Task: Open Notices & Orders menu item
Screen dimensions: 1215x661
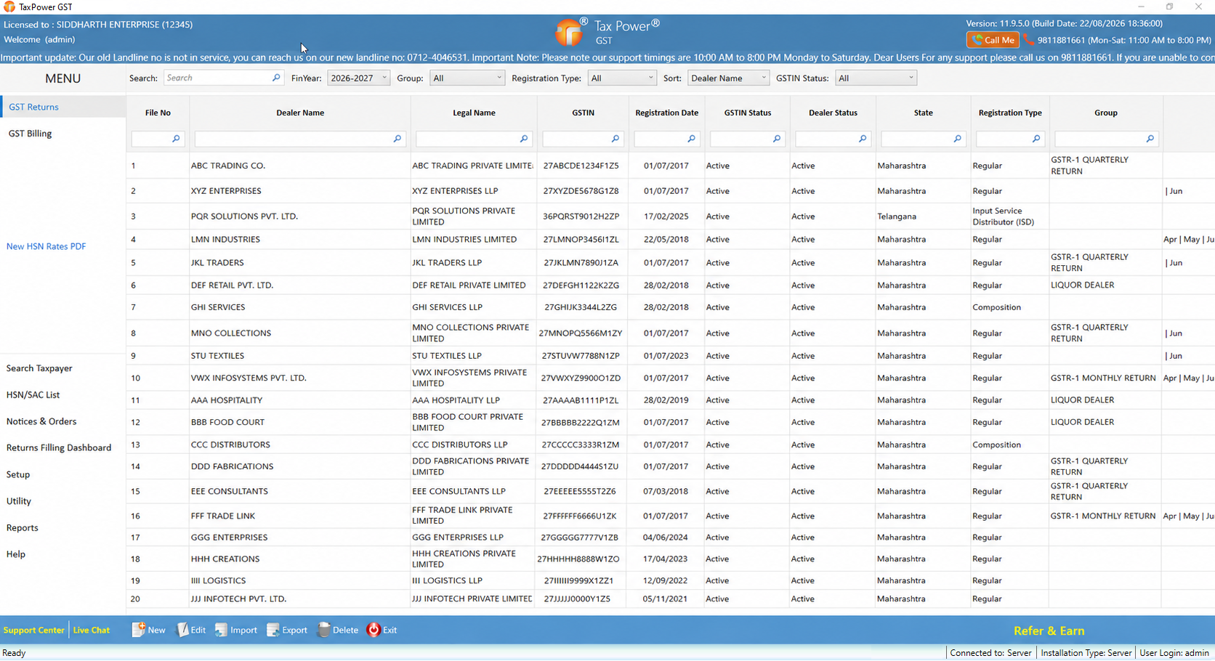Action: point(41,421)
